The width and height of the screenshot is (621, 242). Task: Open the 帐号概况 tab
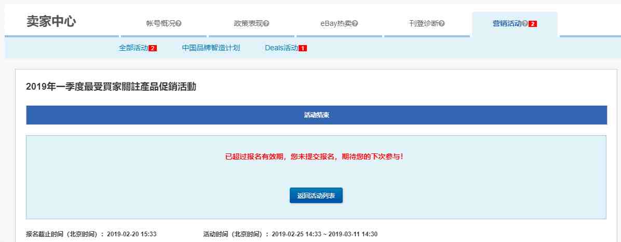[161, 24]
